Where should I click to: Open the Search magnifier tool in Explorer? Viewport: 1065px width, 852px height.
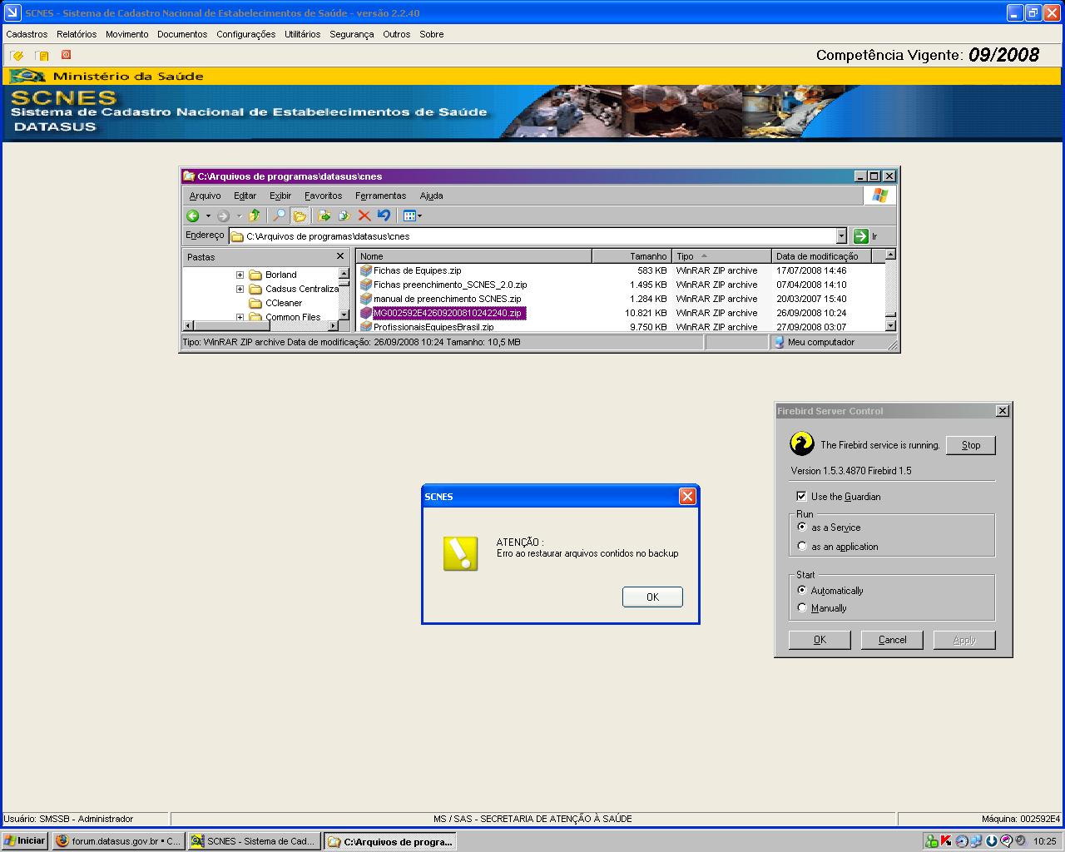click(x=280, y=215)
